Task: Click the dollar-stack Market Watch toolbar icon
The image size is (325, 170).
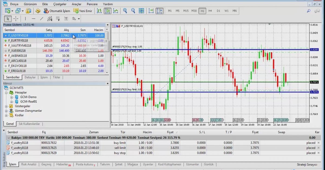Action: coord(29,11)
